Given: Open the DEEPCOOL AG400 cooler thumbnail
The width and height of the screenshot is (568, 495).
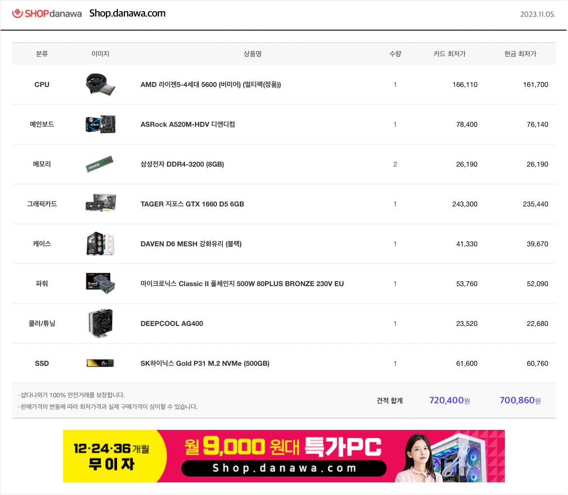Looking at the screenshot, I should pos(100,323).
